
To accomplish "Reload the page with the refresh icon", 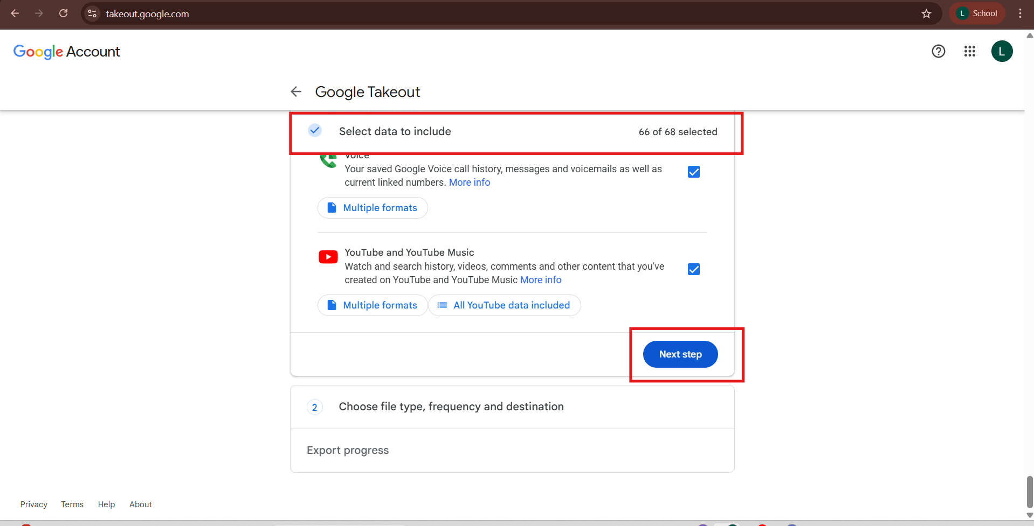I will point(63,13).
